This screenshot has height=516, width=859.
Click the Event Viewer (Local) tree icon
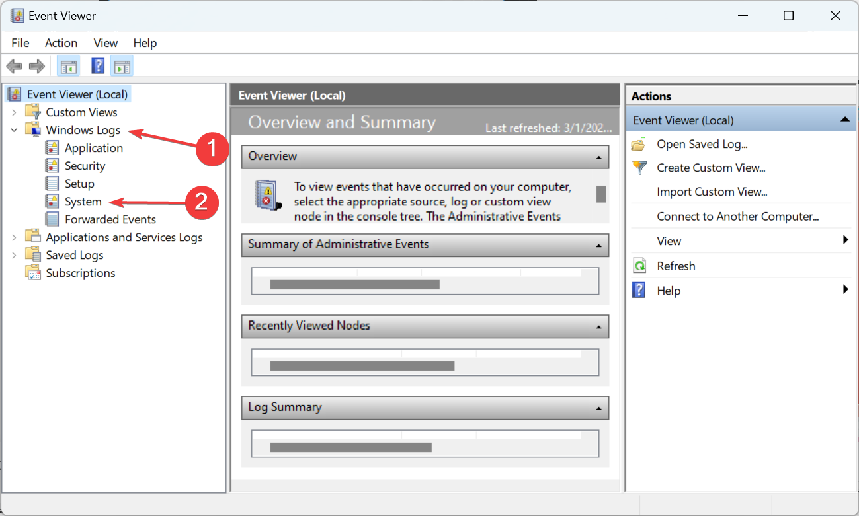click(15, 94)
